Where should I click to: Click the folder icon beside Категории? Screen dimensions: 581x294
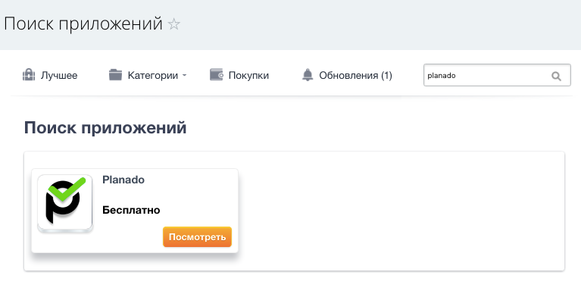click(115, 75)
